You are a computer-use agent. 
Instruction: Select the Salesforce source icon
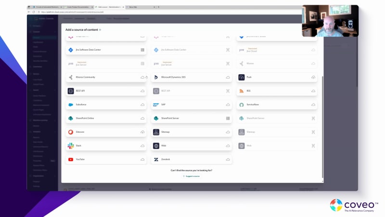click(x=71, y=105)
